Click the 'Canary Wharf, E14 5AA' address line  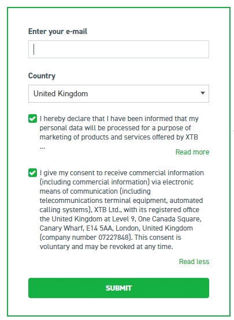(x=76, y=228)
